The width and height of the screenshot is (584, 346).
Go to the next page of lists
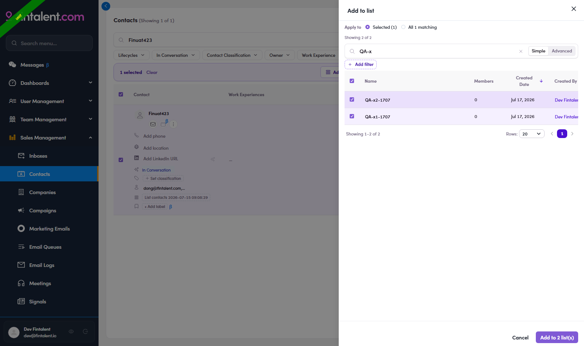[x=572, y=134]
